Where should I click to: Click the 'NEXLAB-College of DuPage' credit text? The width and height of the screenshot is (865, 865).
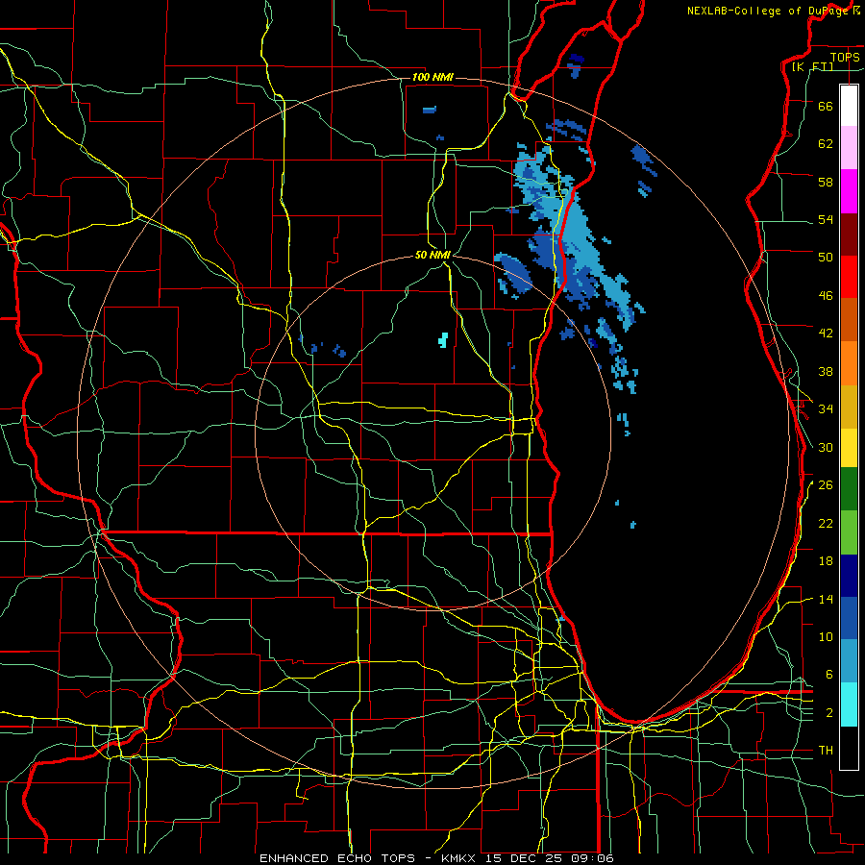tap(769, 11)
